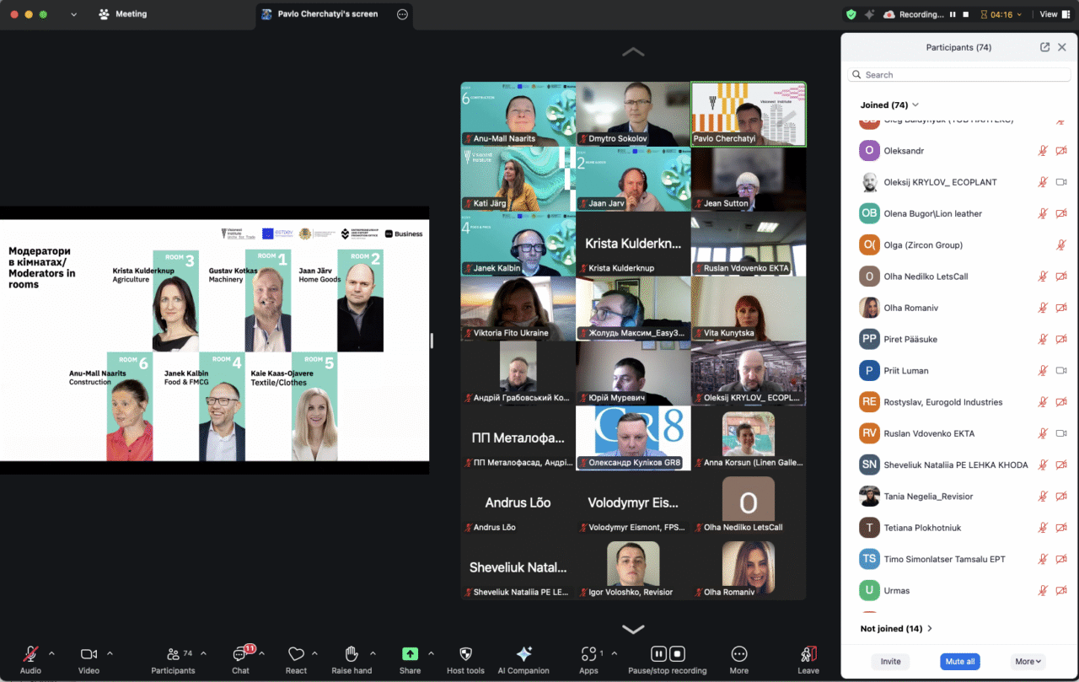Click the Leave meeting icon

click(808, 654)
